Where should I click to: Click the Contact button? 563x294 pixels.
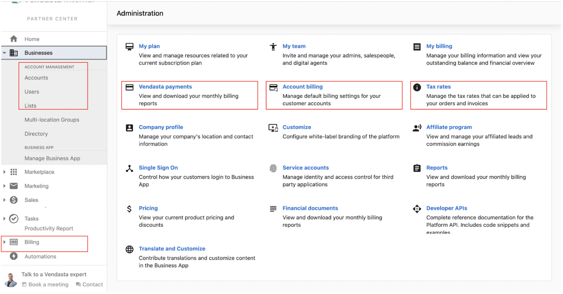pos(89,285)
